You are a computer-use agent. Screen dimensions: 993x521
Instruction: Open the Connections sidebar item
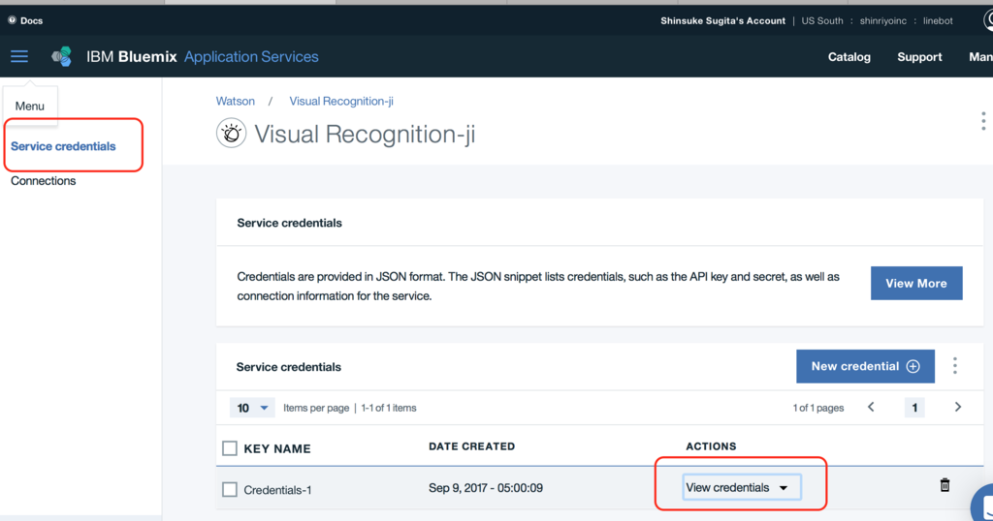[43, 181]
